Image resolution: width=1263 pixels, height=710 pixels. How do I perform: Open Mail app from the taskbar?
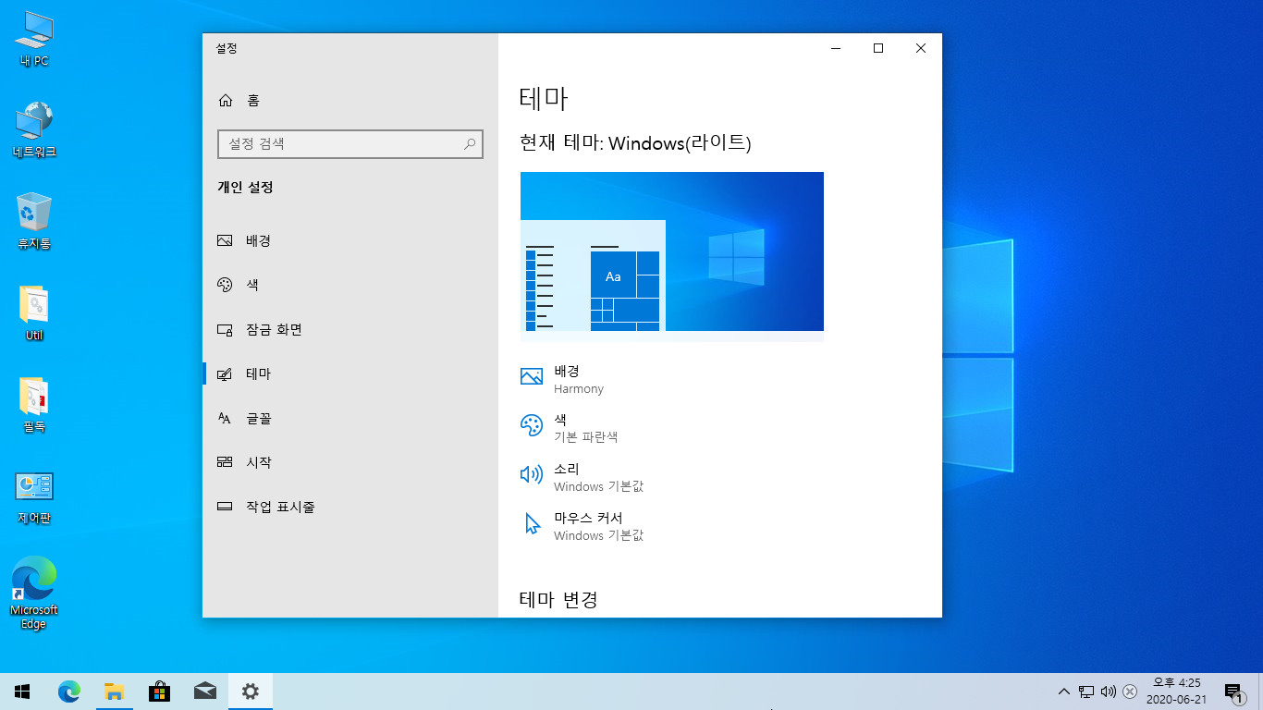tap(204, 692)
